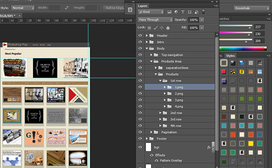Select the 3.png group row
The height and width of the screenshot is (168, 272).
click(x=180, y=100)
